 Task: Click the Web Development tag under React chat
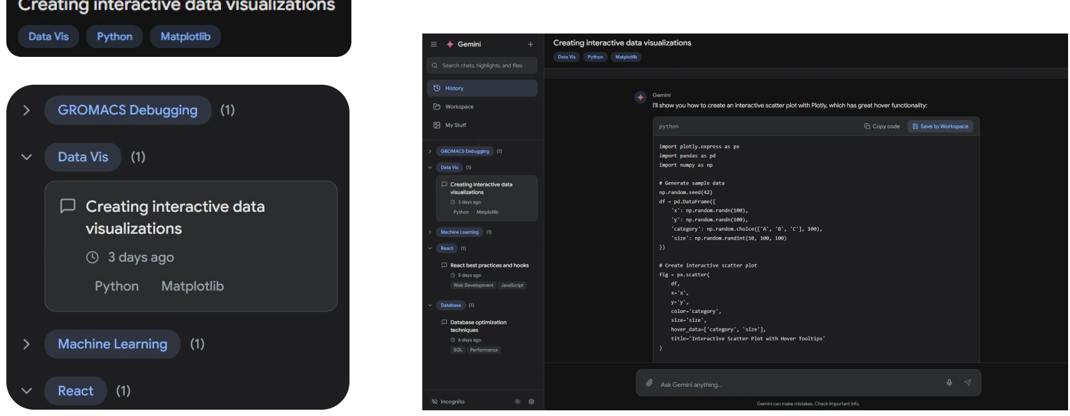473,285
